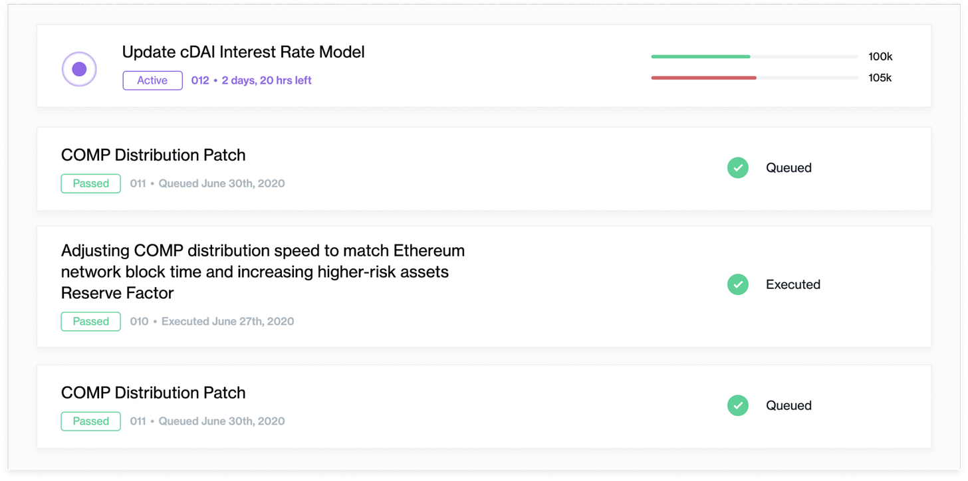Click the checkmark icon of the last Queued proposal
968x481 pixels.
[x=737, y=405]
